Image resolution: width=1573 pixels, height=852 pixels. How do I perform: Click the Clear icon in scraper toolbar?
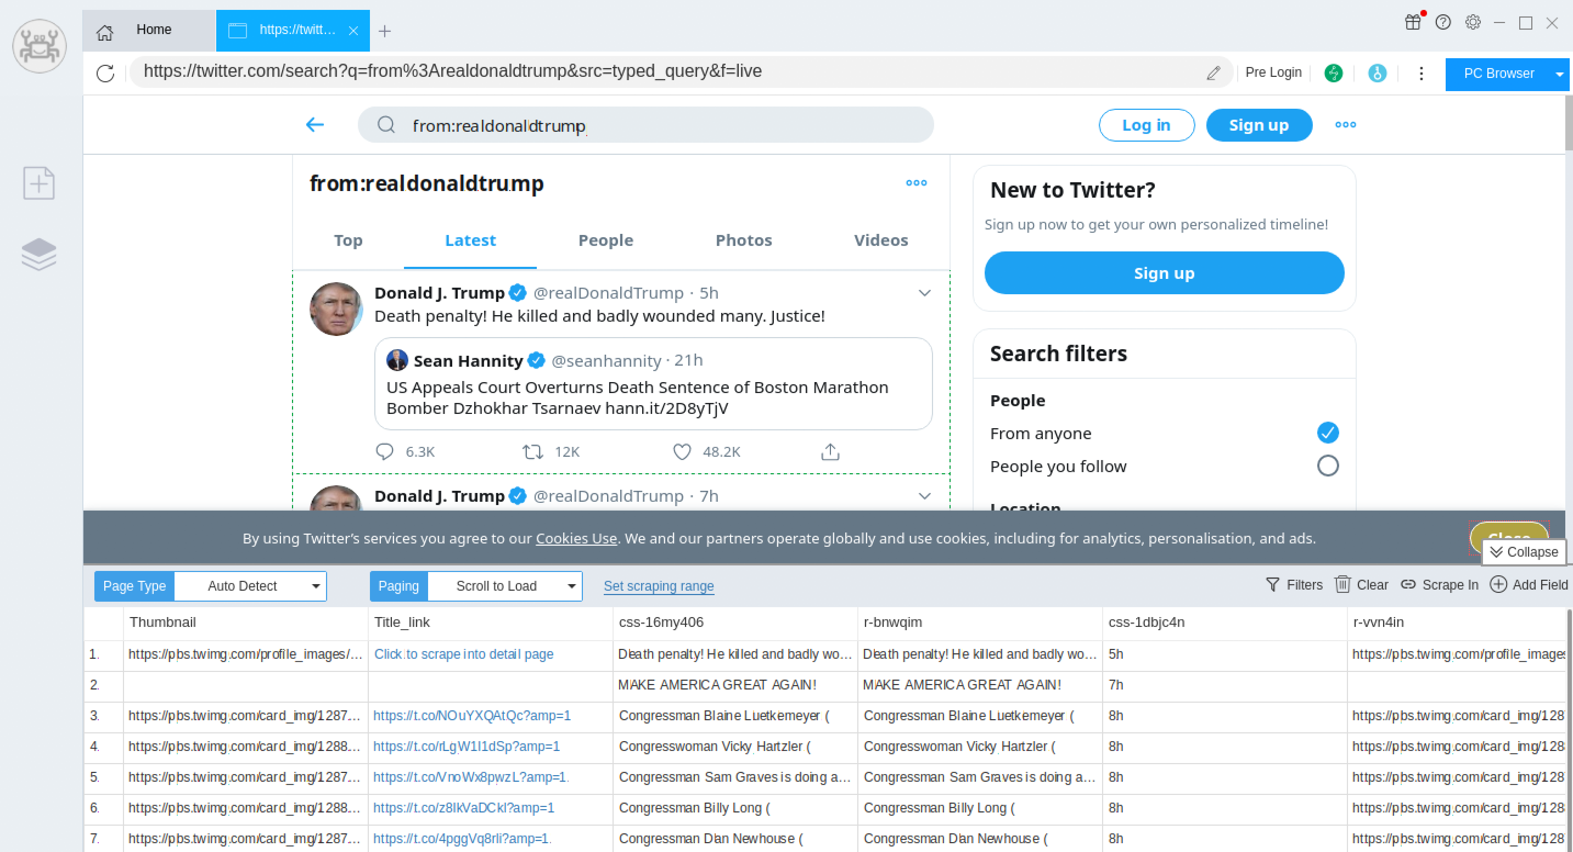point(1344,585)
